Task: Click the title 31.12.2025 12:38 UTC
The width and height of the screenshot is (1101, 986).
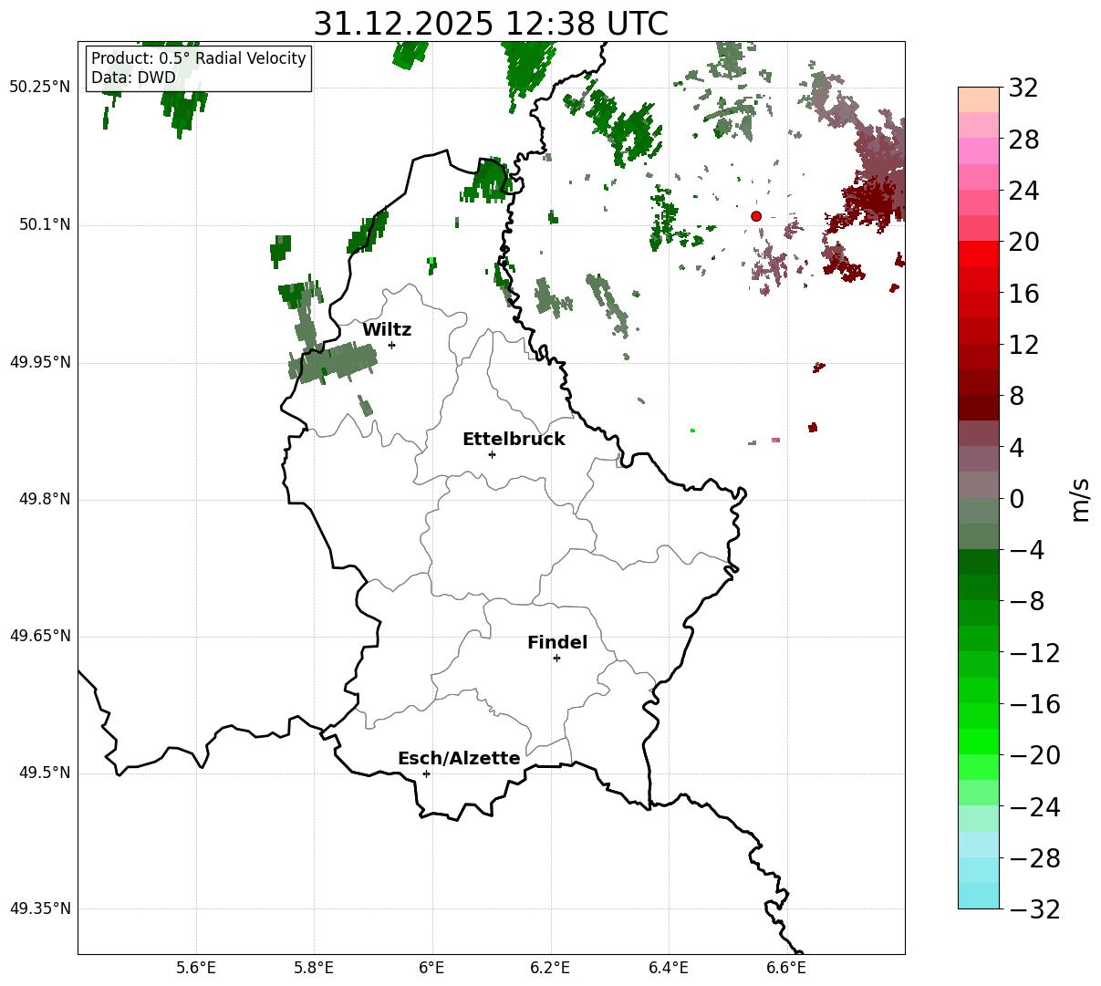Action: click(491, 24)
